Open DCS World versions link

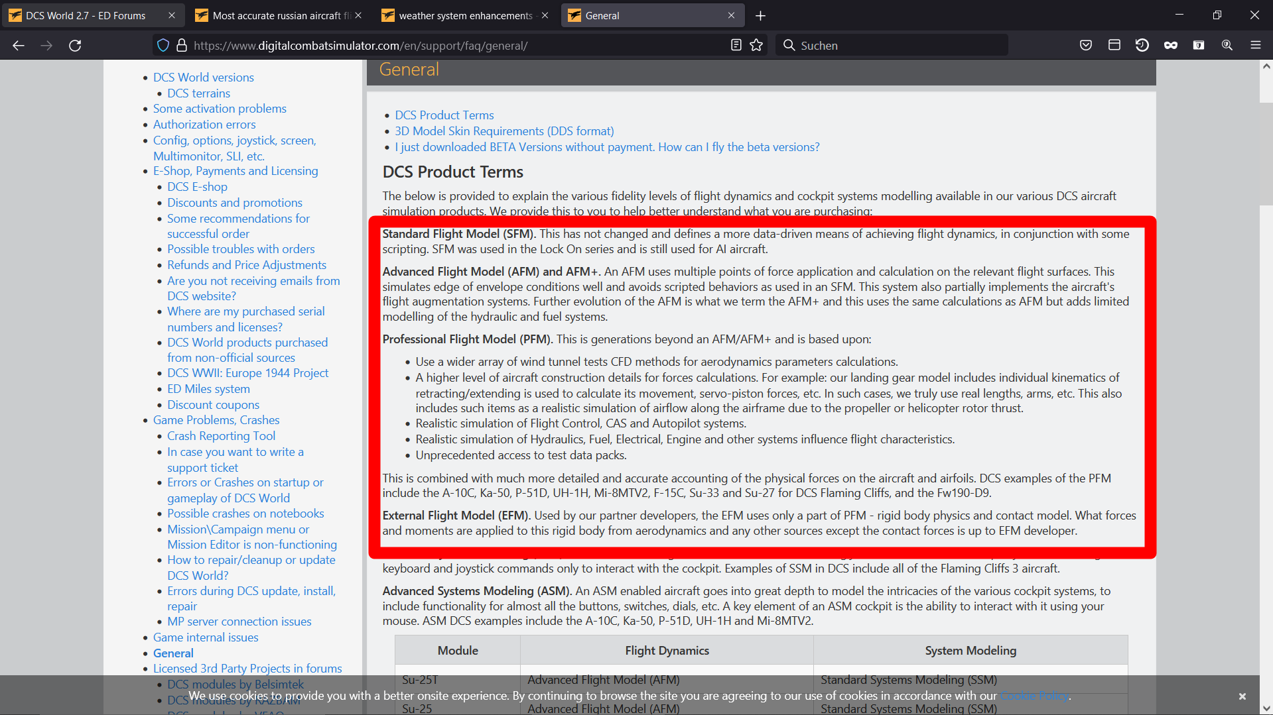point(203,78)
